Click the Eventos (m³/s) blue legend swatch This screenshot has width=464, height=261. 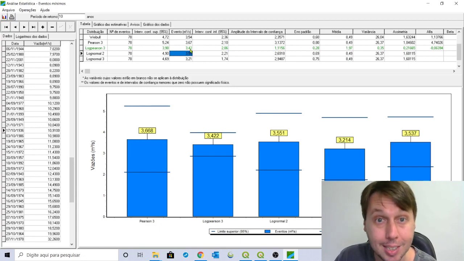(268, 232)
